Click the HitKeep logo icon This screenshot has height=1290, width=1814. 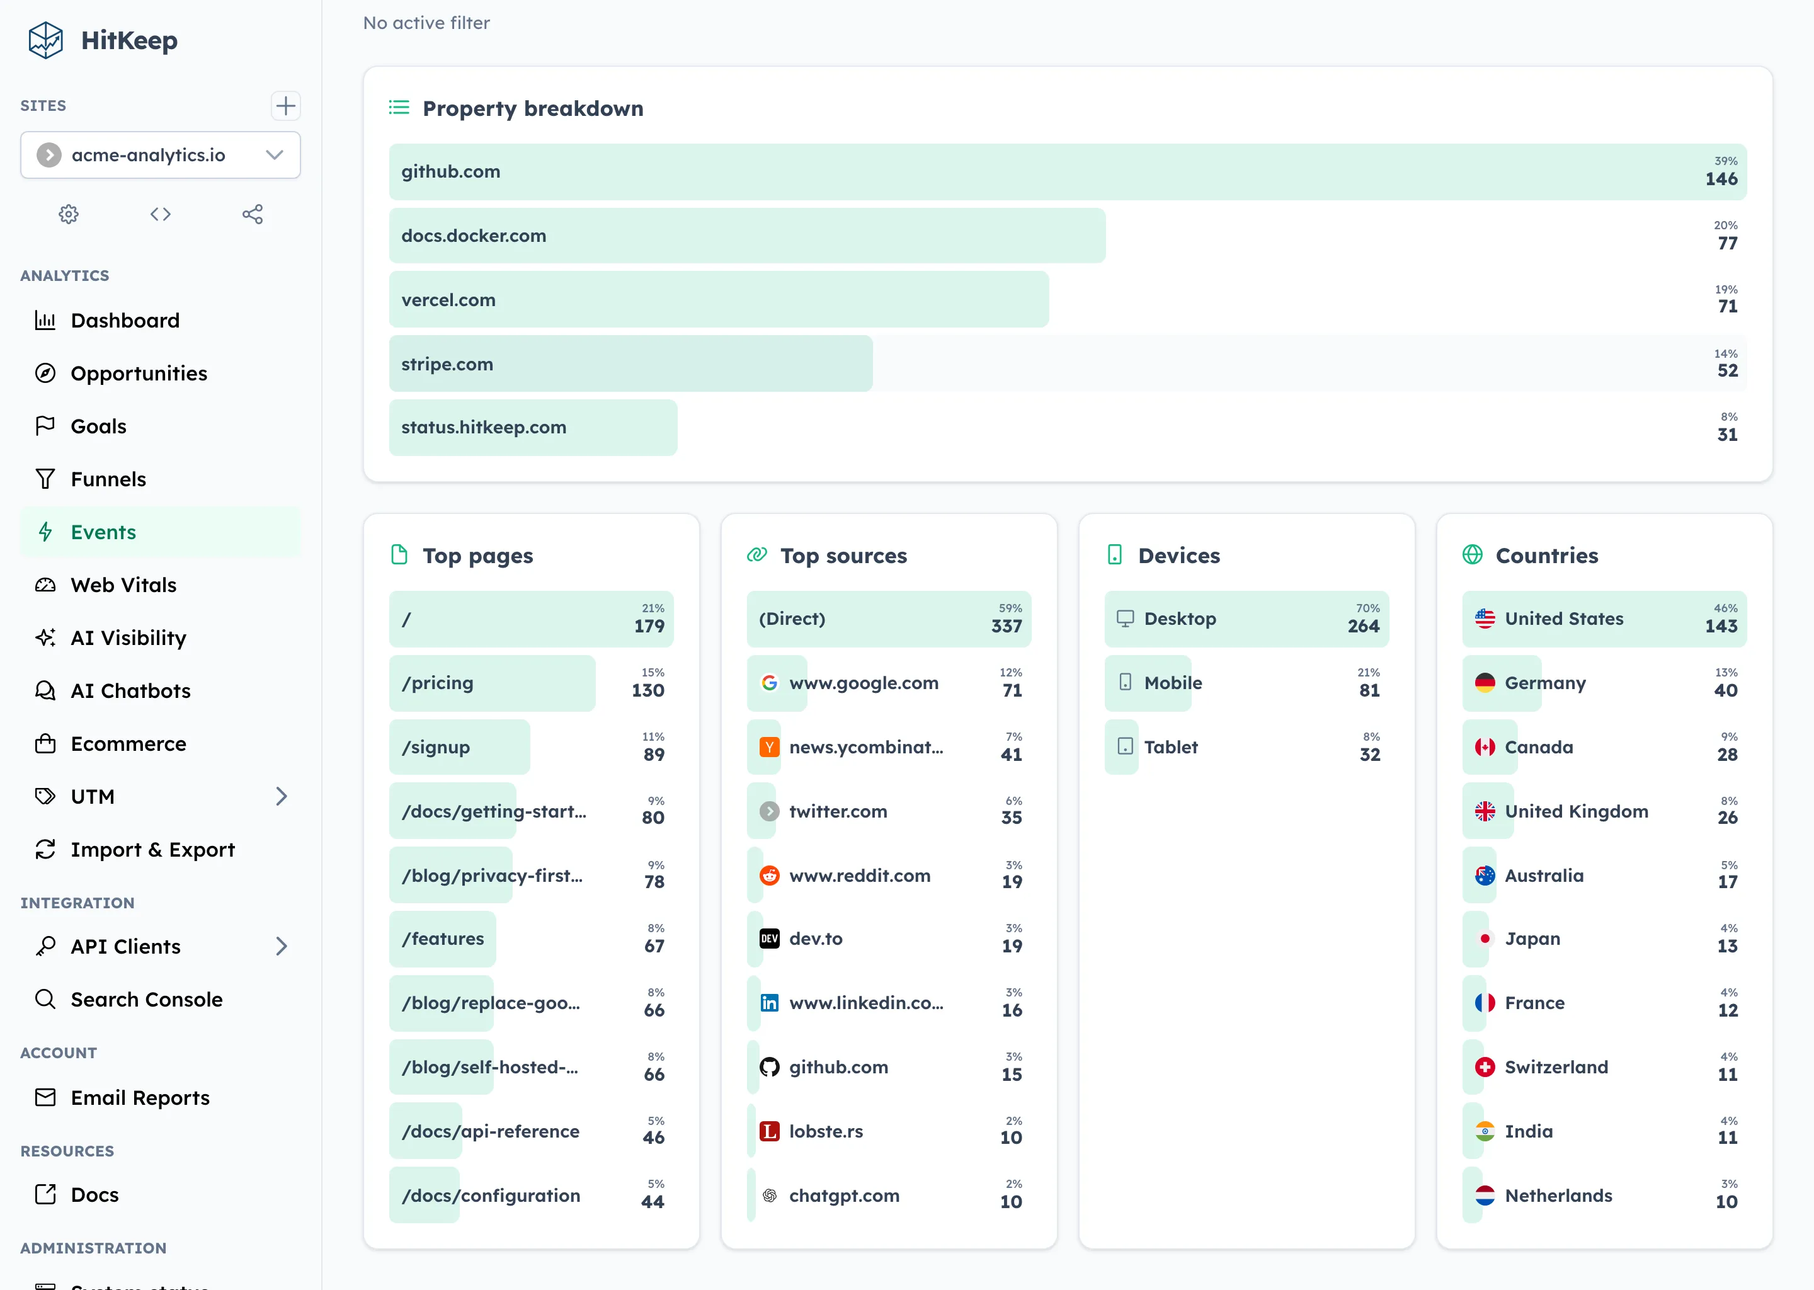click(45, 40)
